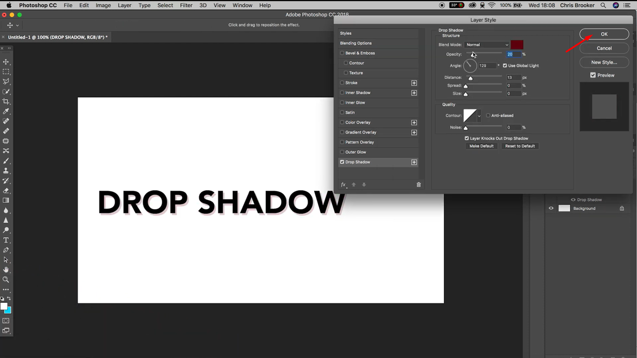Click Make Default button
The image size is (637, 358).
pyautogui.click(x=481, y=146)
